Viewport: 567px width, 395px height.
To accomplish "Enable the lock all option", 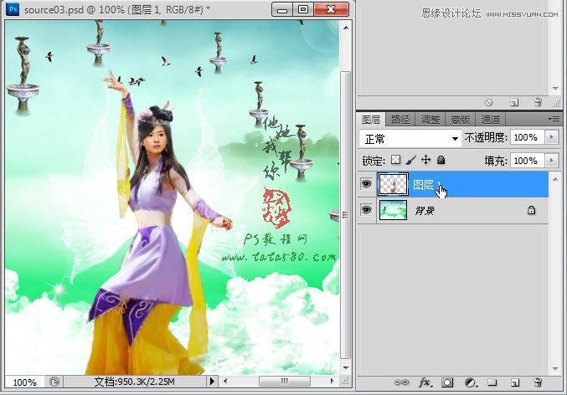I will click(x=441, y=160).
